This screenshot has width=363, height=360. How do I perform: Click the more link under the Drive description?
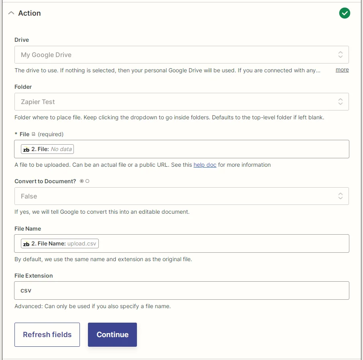coord(342,70)
